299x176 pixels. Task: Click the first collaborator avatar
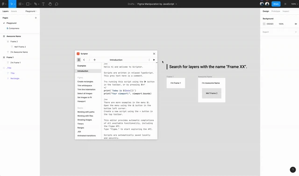coord(262,4)
